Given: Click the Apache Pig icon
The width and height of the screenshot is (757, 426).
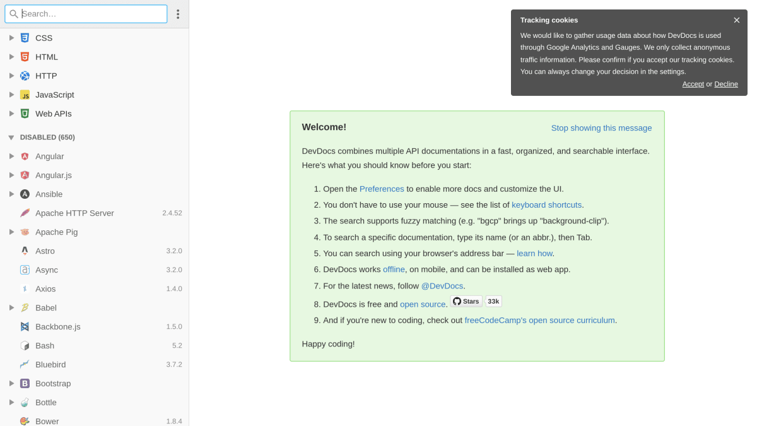Looking at the screenshot, I should (25, 232).
